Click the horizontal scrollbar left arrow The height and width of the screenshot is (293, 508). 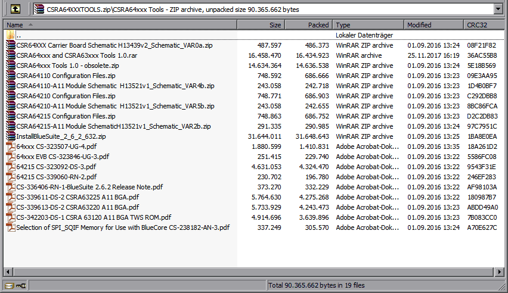click(x=8, y=272)
